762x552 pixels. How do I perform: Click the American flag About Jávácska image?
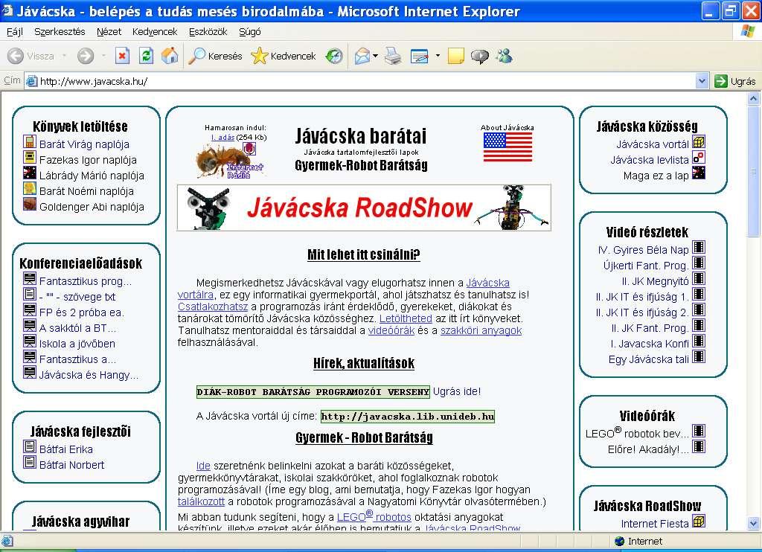pos(508,147)
